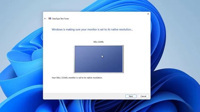Close the ClearType Text Tuner dialog
The height and width of the screenshot is (112, 200).
click(x=148, y=14)
